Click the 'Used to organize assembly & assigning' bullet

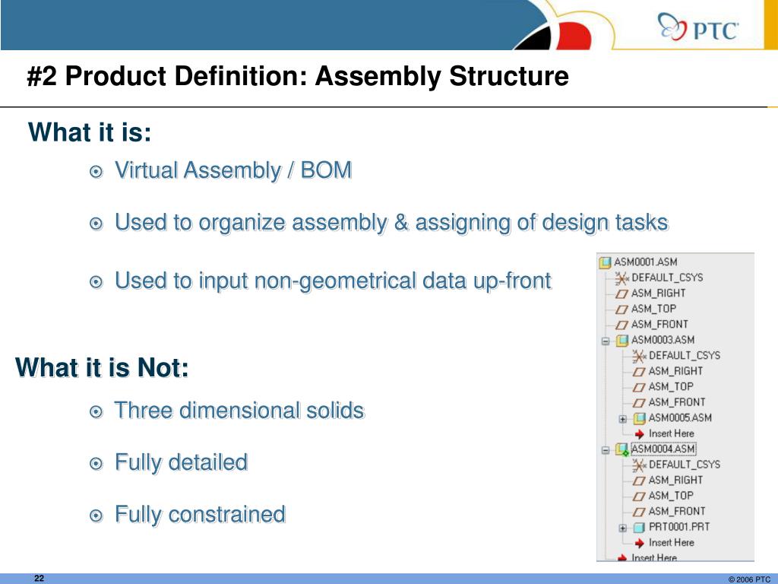[x=391, y=222]
